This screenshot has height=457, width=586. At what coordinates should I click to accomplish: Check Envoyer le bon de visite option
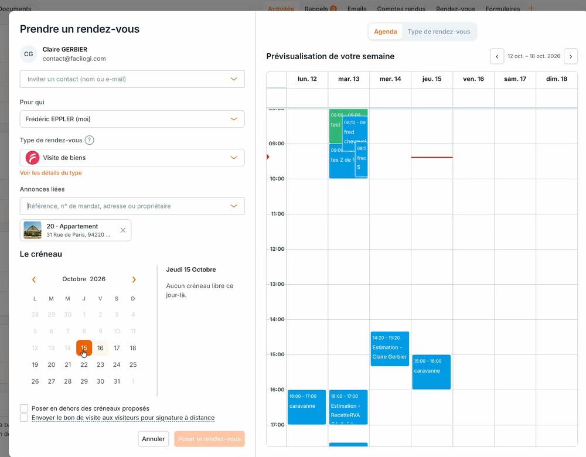coord(24,417)
